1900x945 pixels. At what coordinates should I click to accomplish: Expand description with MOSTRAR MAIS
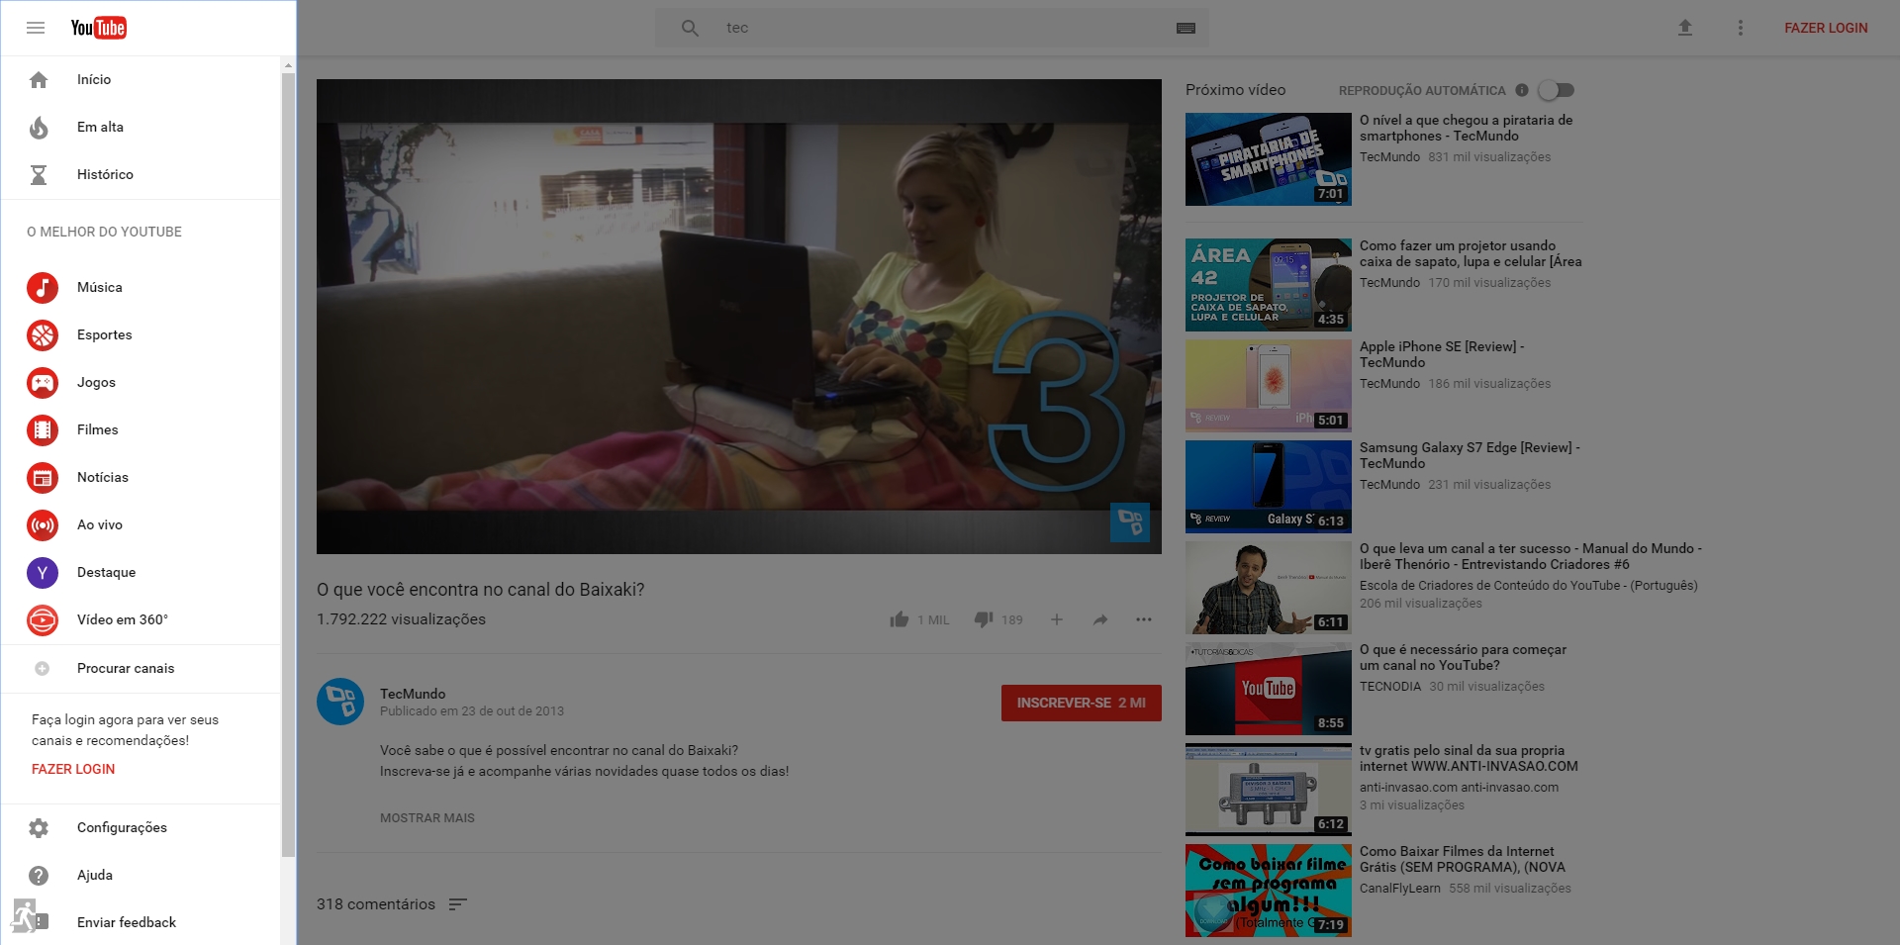pyautogui.click(x=427, y=818)
